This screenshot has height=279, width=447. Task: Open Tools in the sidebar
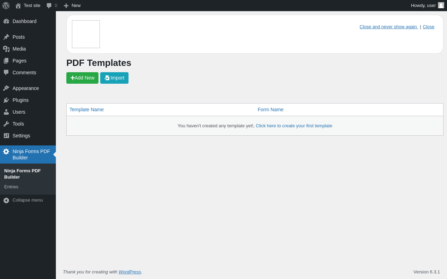click(x=28, y=124)
